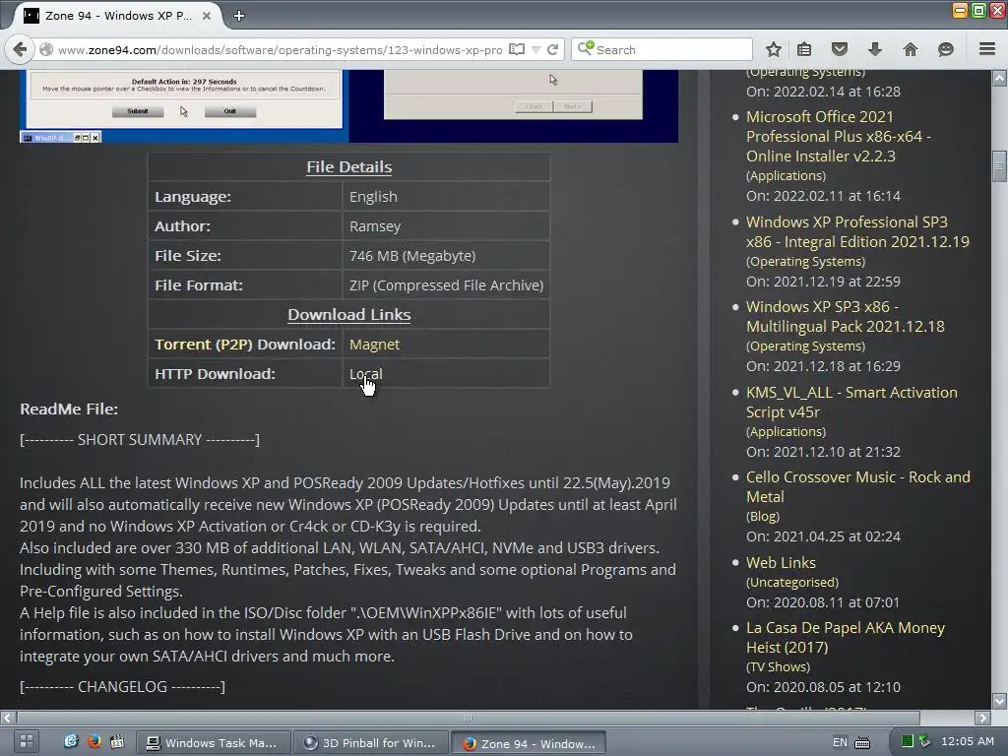Viewport: 1008px width, 756px height.
Task: Go to the Home page icon
Action: click(910, 49)
